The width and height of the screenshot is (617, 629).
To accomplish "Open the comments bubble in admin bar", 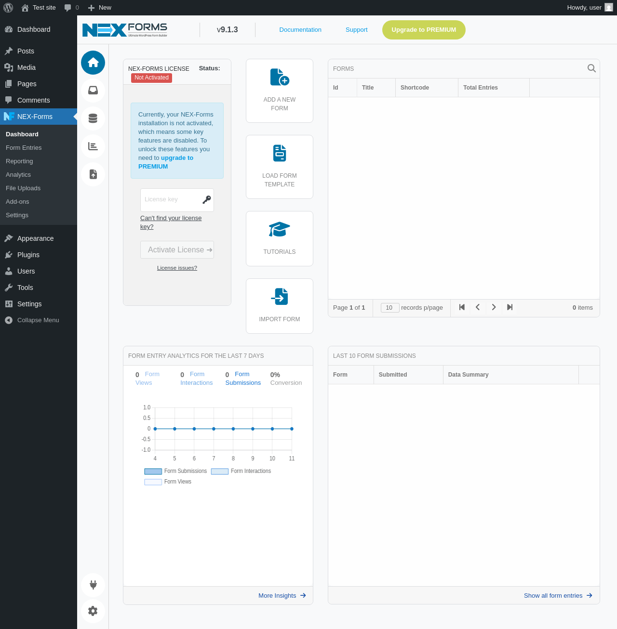I will click(72, 8).
